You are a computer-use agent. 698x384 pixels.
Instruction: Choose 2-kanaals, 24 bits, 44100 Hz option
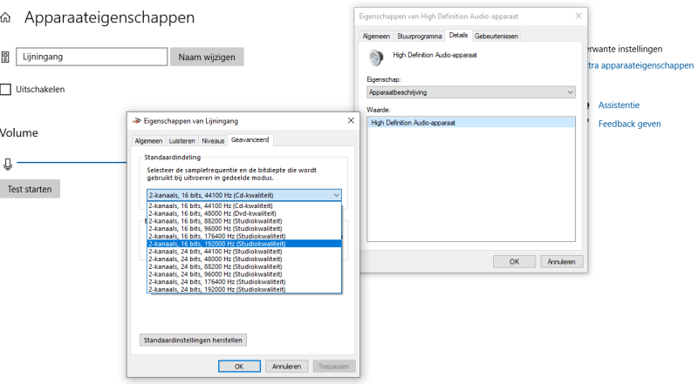pos(244,251)
